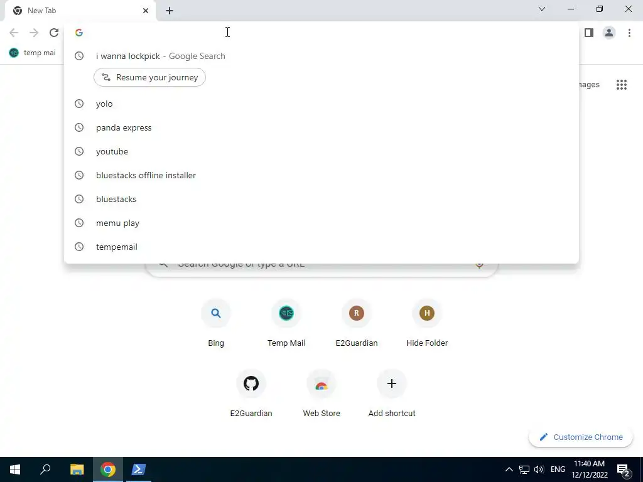The height and width of the screenshot is (482, 643).
Task: Reload the page with the refresh icon
Action: pyautogui.click(x=54, y=33)
